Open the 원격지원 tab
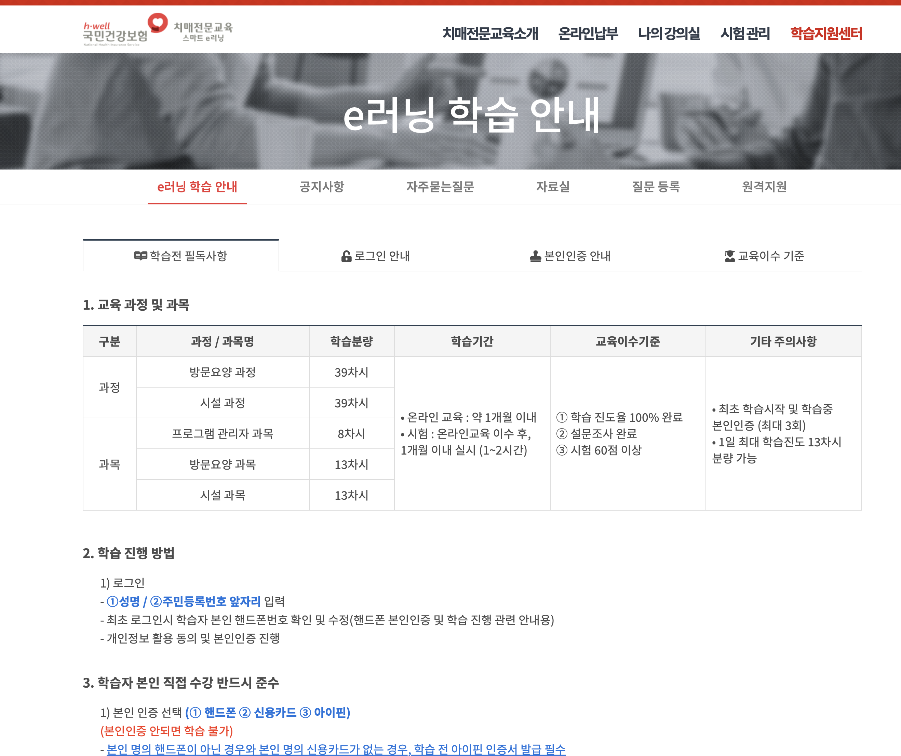 (x=764, y=187)
